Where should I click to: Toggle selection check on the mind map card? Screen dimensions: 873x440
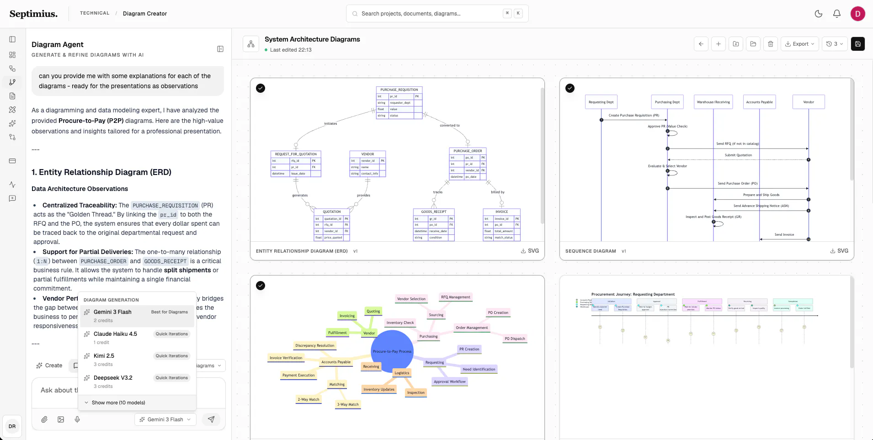tap(261, 286)
